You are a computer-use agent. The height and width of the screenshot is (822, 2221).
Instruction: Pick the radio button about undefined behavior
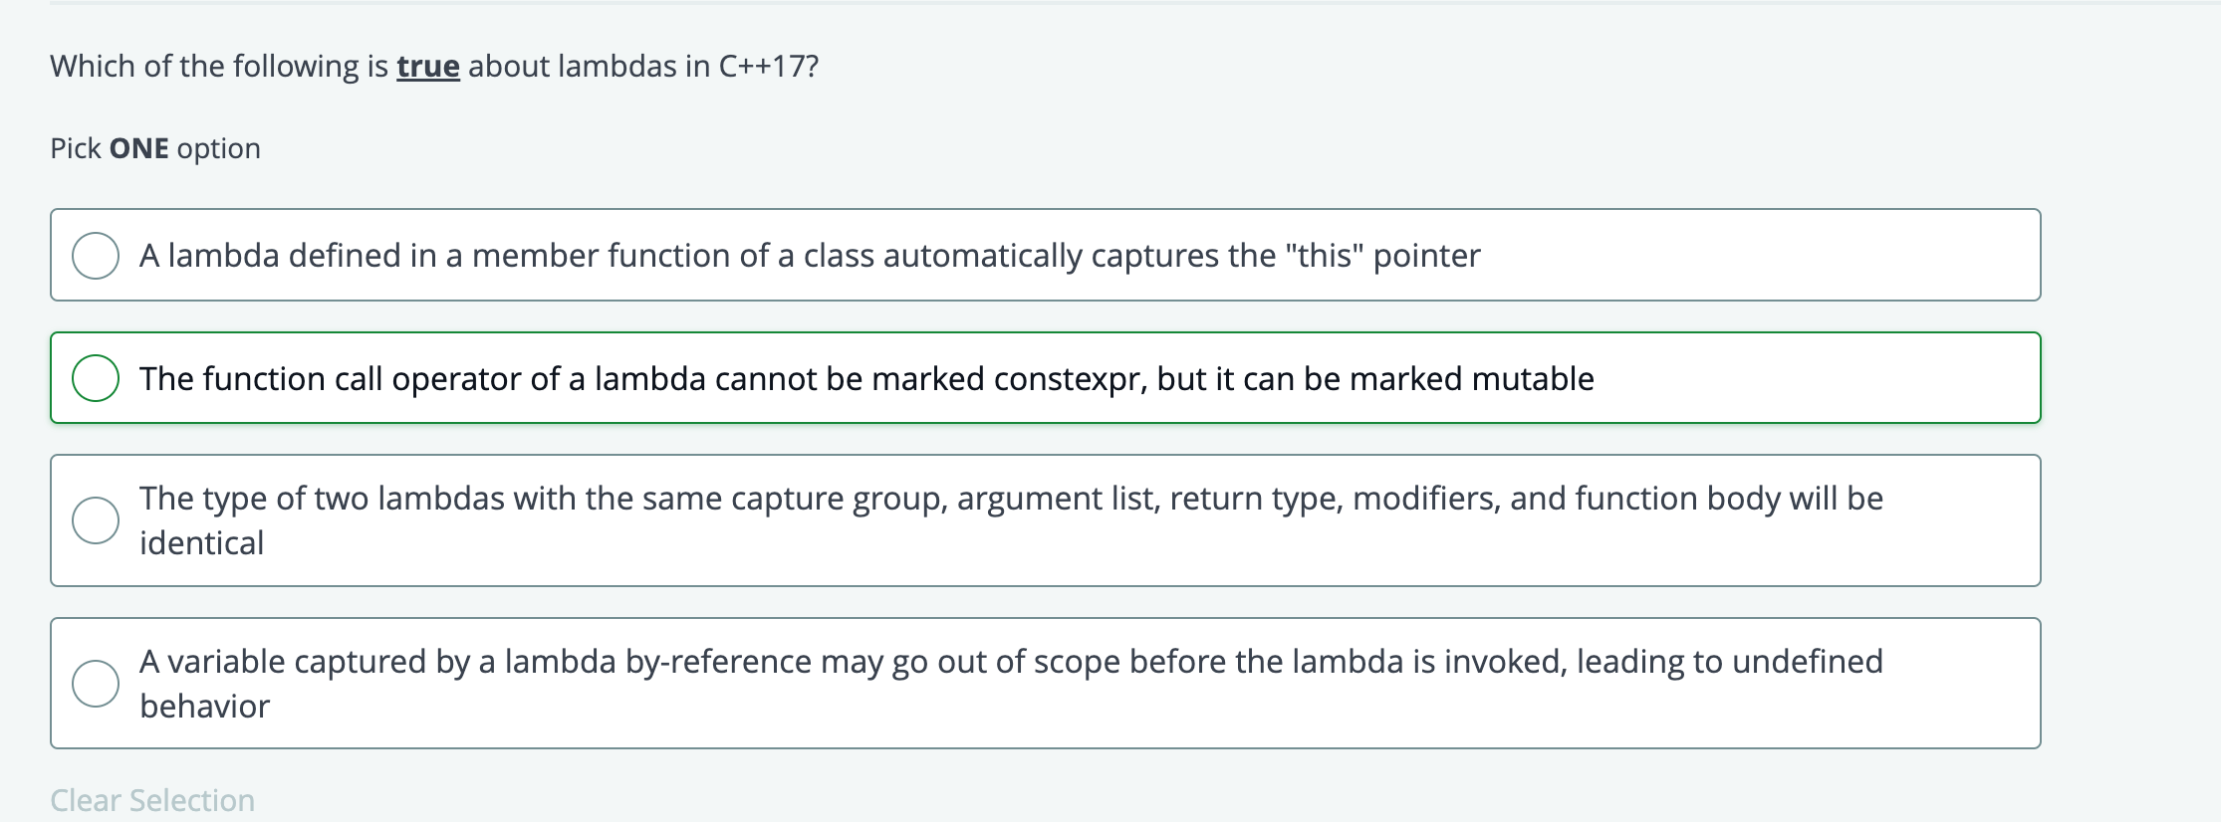tap(97, 682)
